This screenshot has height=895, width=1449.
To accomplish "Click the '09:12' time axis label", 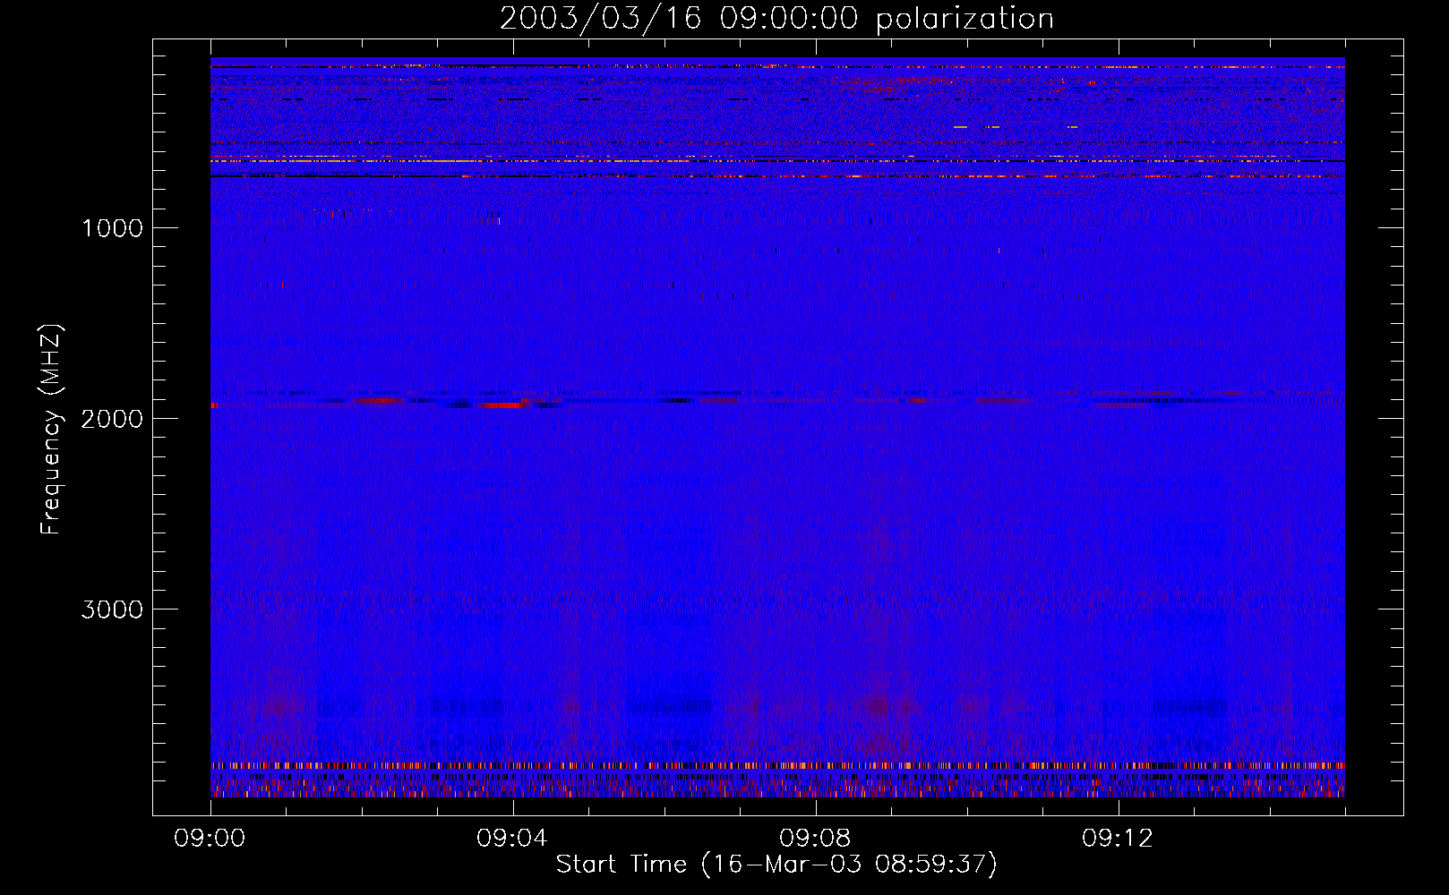I will (1118, 839).
